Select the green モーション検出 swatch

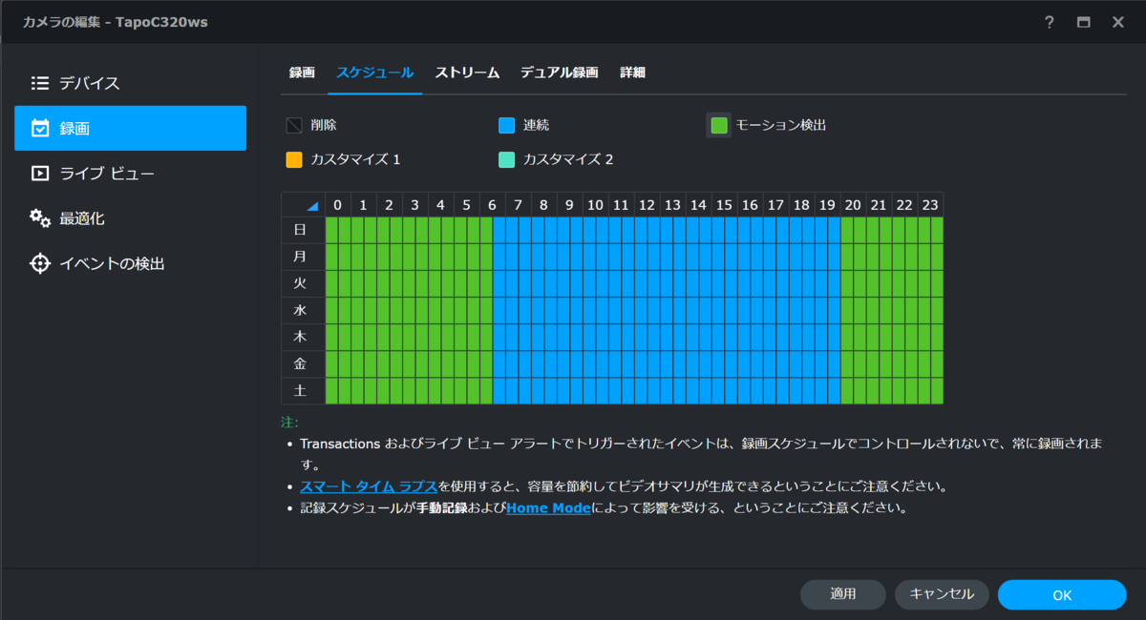[x=719, y=125]
